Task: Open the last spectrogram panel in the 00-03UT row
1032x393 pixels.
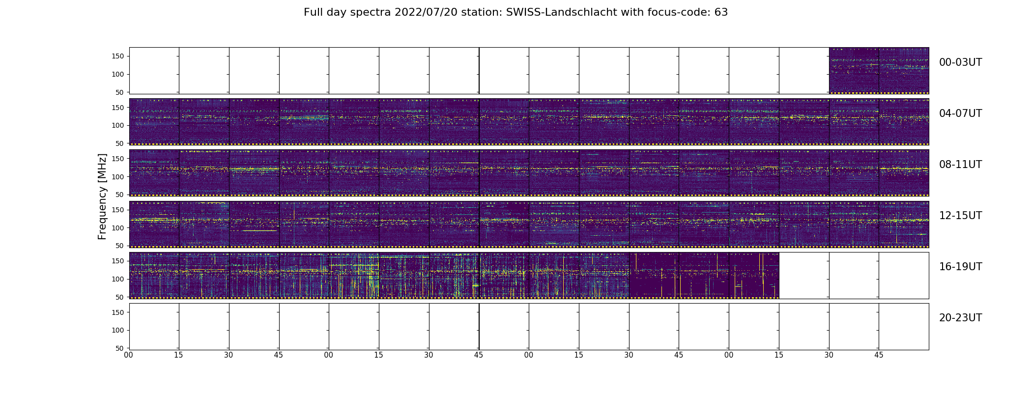Action: (904, 71)
